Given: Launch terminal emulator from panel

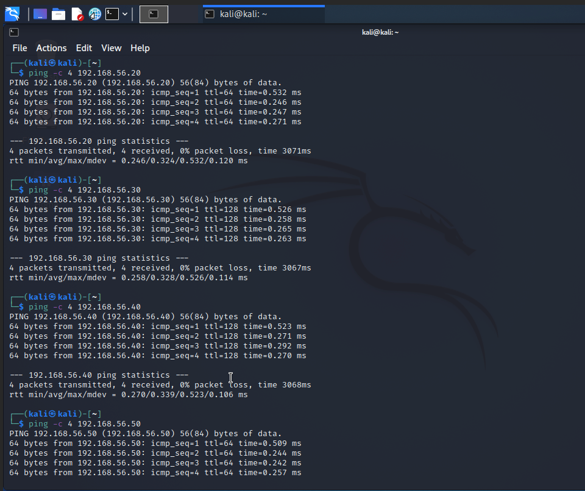Looking at the screenshot, I should pos(112,14).
